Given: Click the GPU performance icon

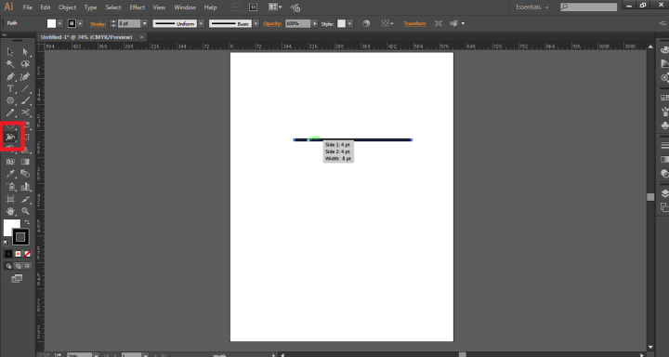Looking at the screenshot, I should click(295, 7).
